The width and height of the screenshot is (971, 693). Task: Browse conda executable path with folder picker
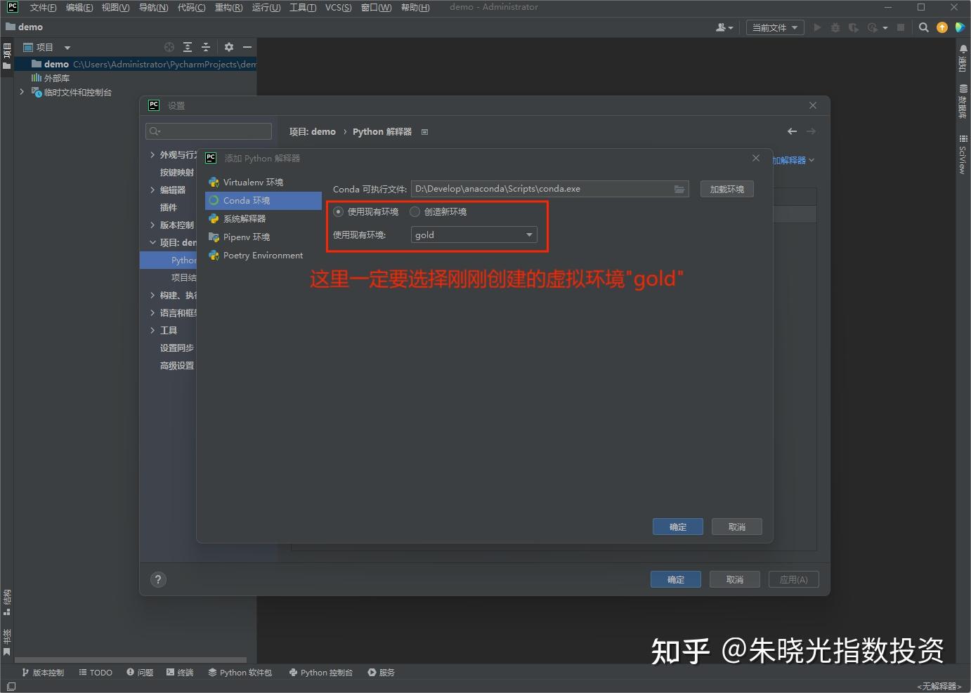(x=678, y=188)
